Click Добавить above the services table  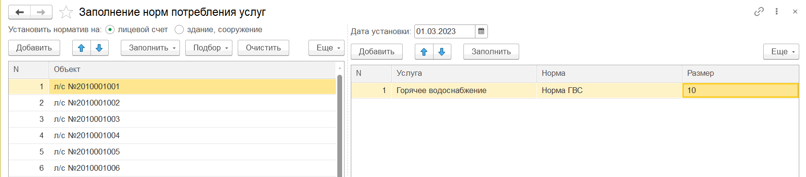click(377, 52)
